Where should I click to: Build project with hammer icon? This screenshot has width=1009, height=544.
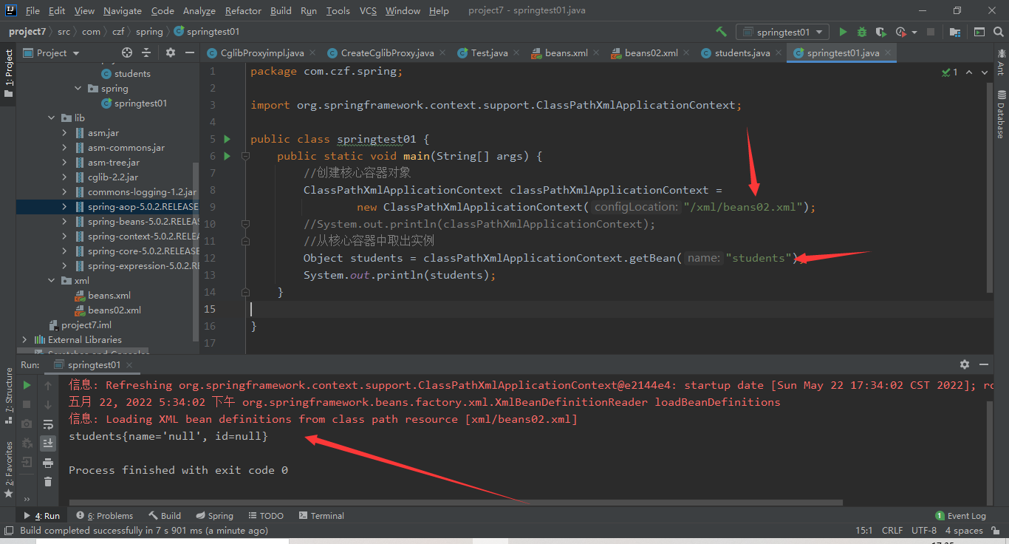(x=722, y=32)
